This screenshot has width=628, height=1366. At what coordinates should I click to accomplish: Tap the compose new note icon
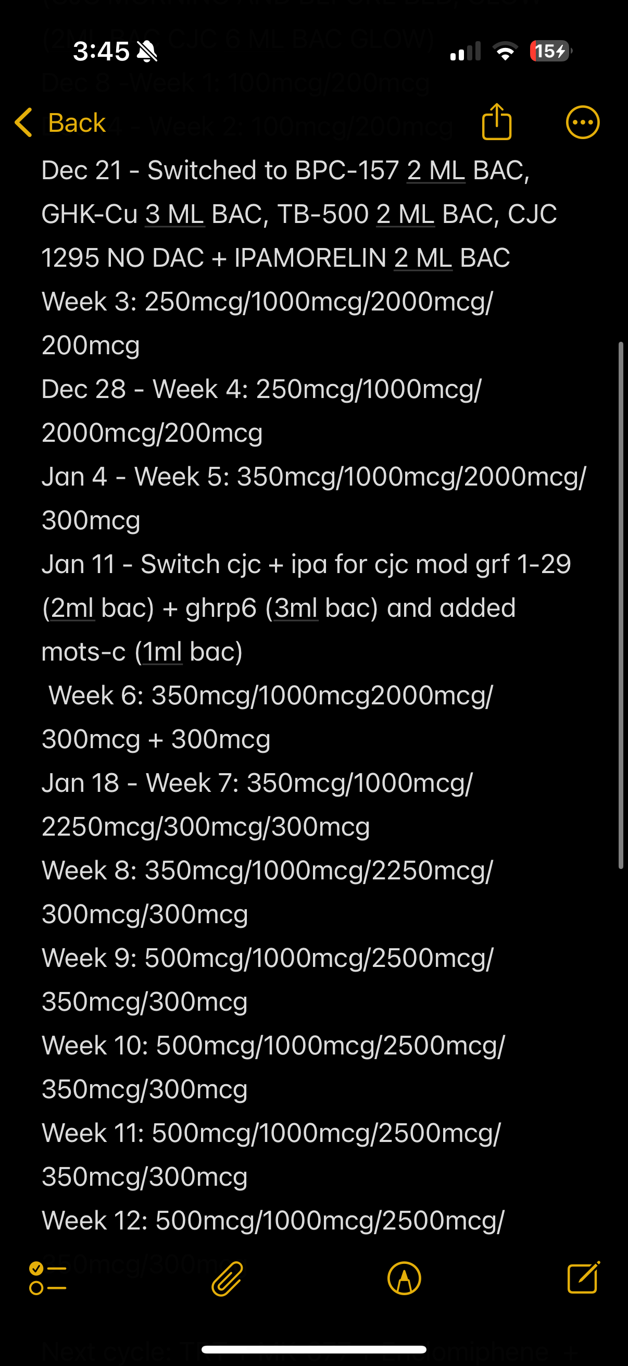583,1277
